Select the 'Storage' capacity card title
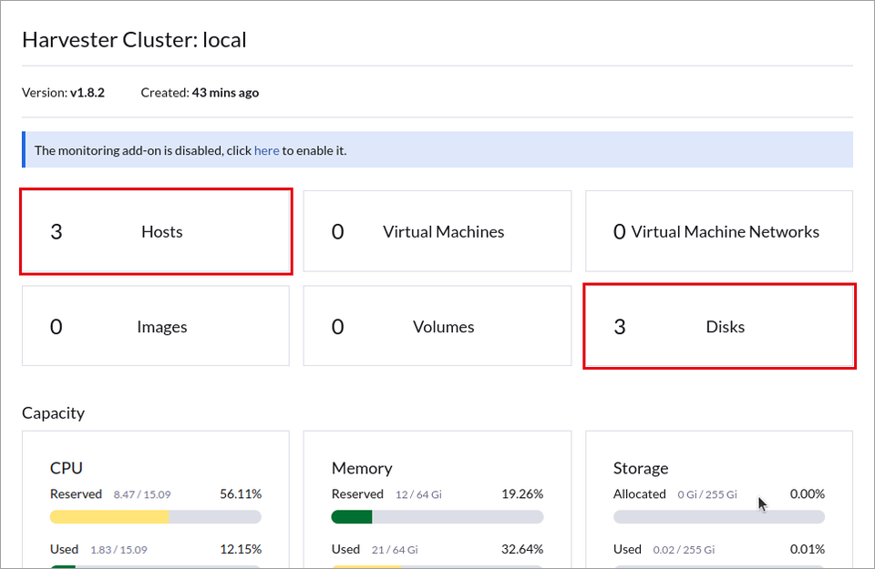The image size is (875, 569). click(x=641, y=468)
